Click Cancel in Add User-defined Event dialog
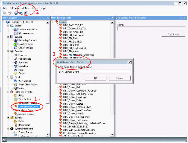 pos(120,78)
